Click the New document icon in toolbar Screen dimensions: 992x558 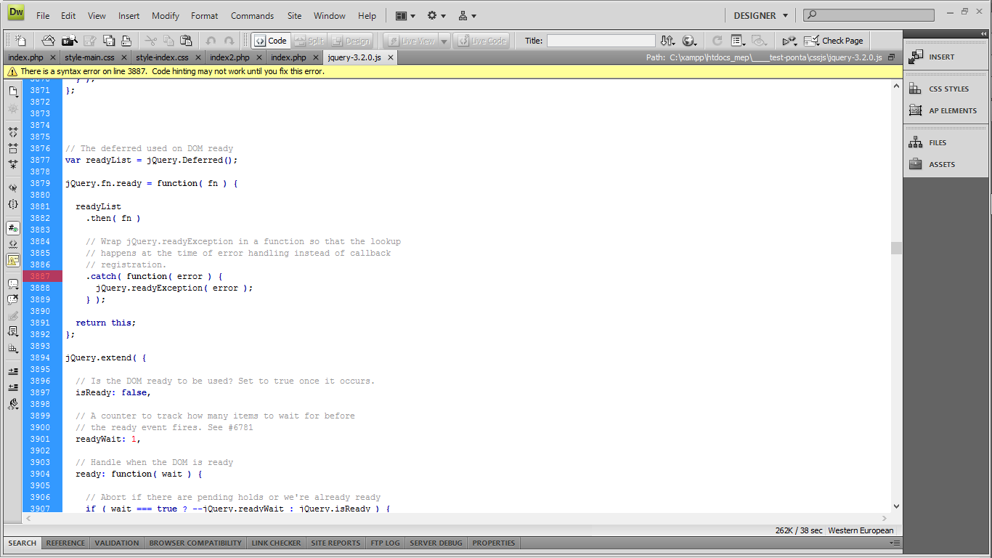(x=20, y=41)
